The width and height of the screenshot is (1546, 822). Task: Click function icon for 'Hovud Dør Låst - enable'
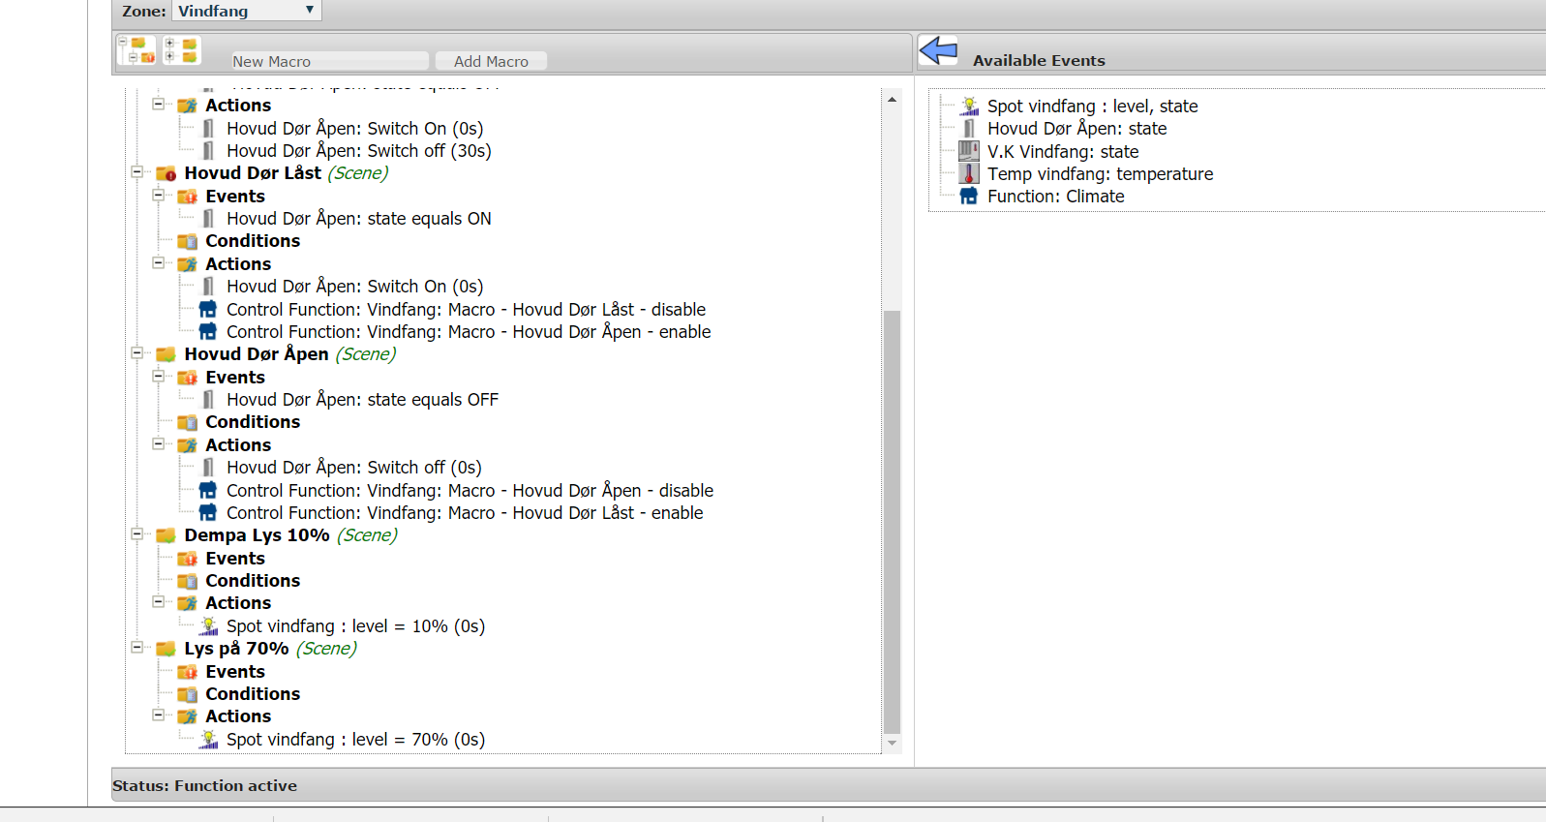(x=208, y=513)
